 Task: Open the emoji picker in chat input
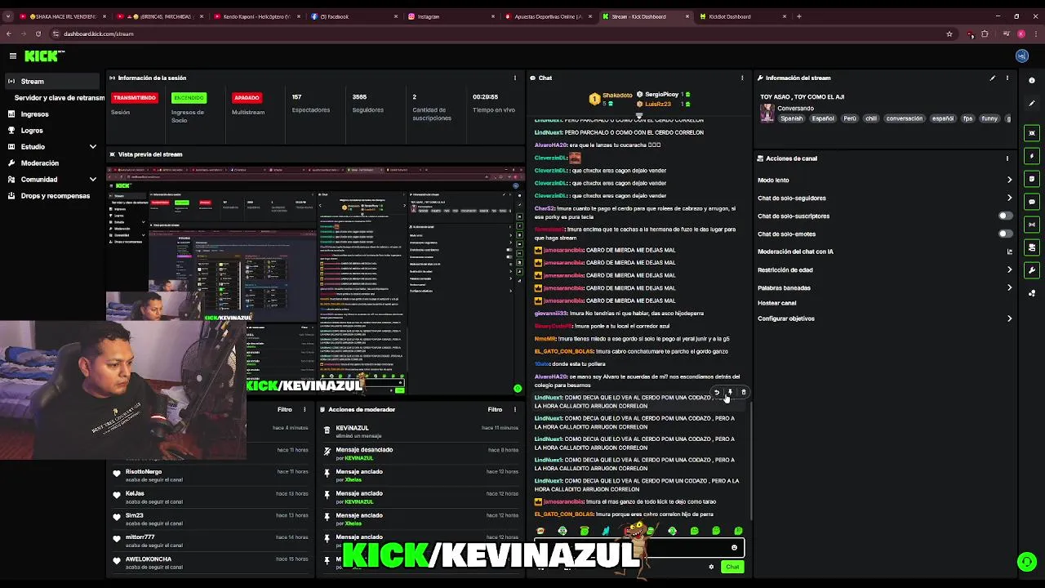(x=734, y=548)
